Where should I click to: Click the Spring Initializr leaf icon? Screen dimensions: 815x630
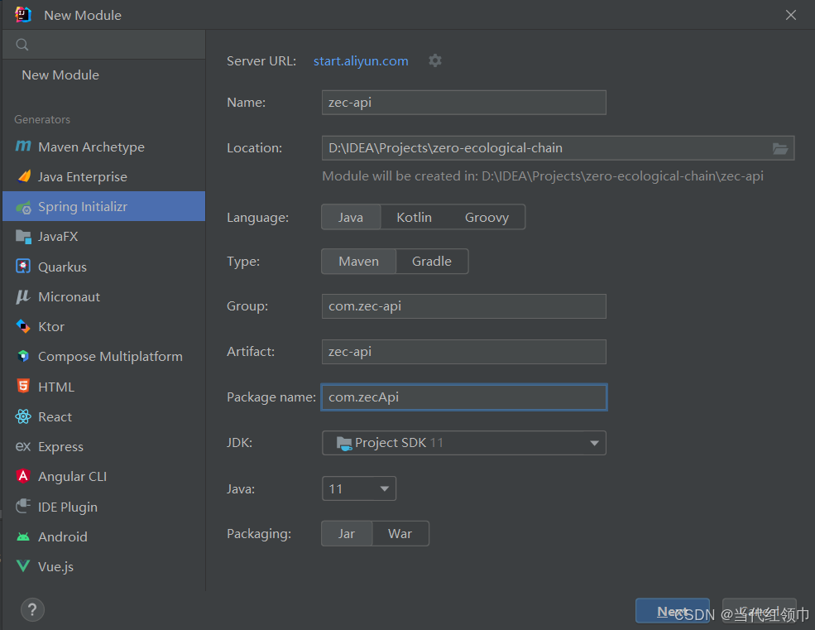tap(23, 207)
